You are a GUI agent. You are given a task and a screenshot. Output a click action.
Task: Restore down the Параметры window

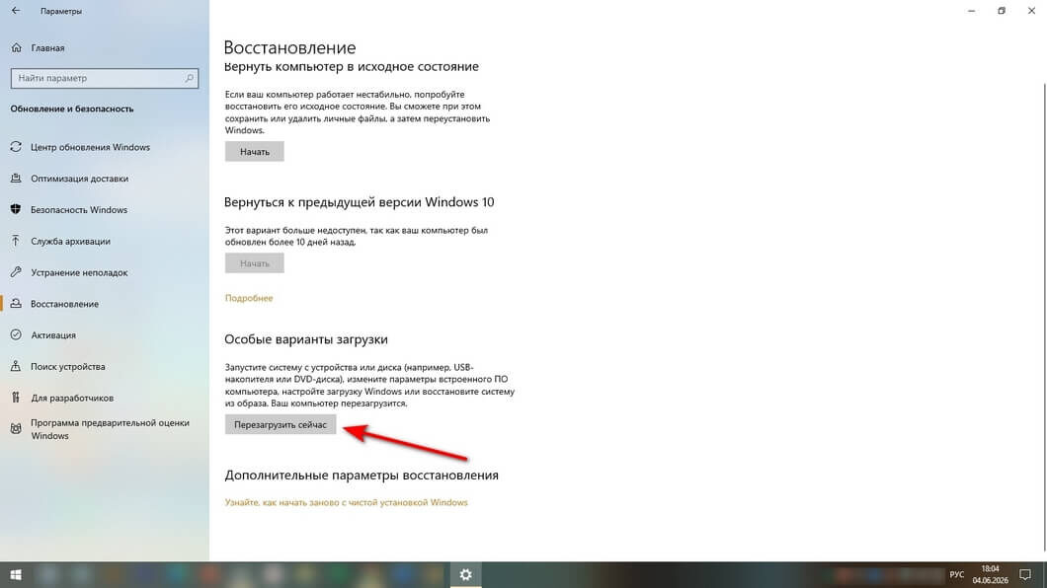tap(1002, 11)
